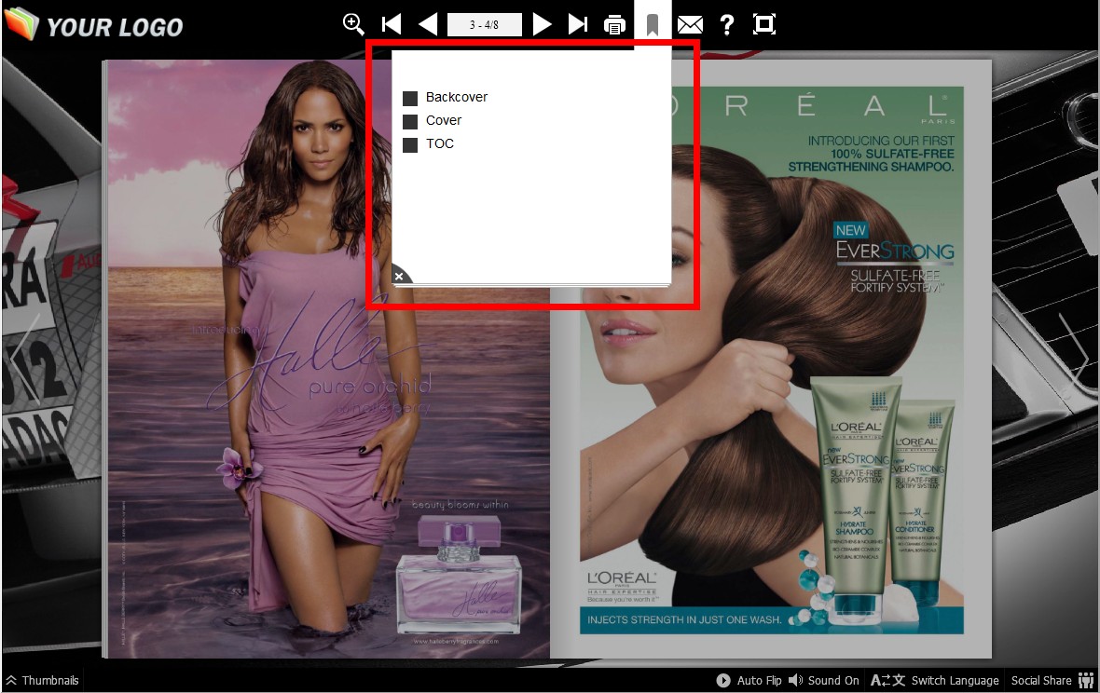
Task: Click the page number field showing 3 - 4/8
Action: (485, 24)
